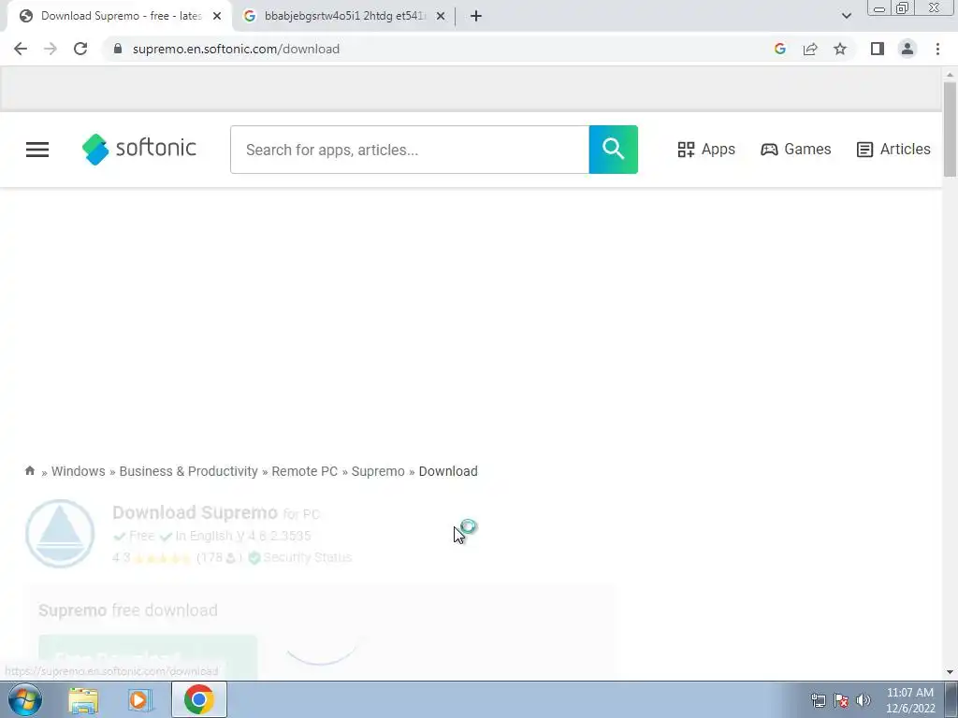The image size is (958, 718).
Task: Open the Articles section
Action: click(893, 150)
